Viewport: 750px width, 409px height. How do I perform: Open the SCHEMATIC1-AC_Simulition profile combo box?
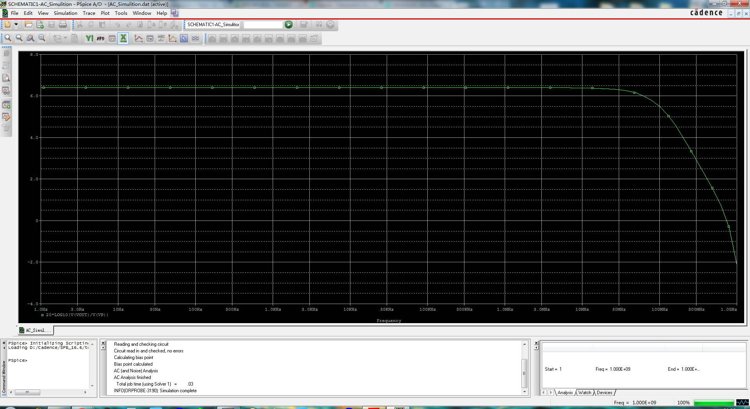click(213, 24)
